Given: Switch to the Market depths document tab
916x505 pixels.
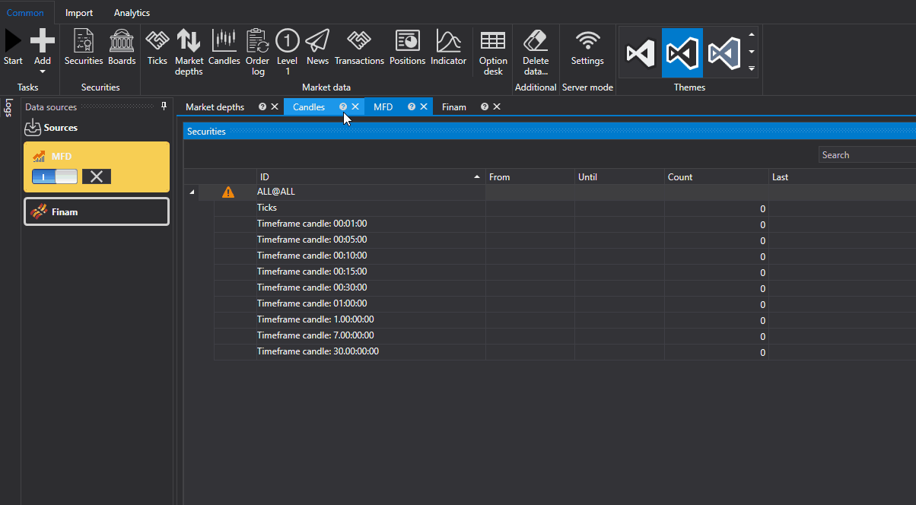Looking at the screenshot, I should pyautogui.click(x=215, y=107).
